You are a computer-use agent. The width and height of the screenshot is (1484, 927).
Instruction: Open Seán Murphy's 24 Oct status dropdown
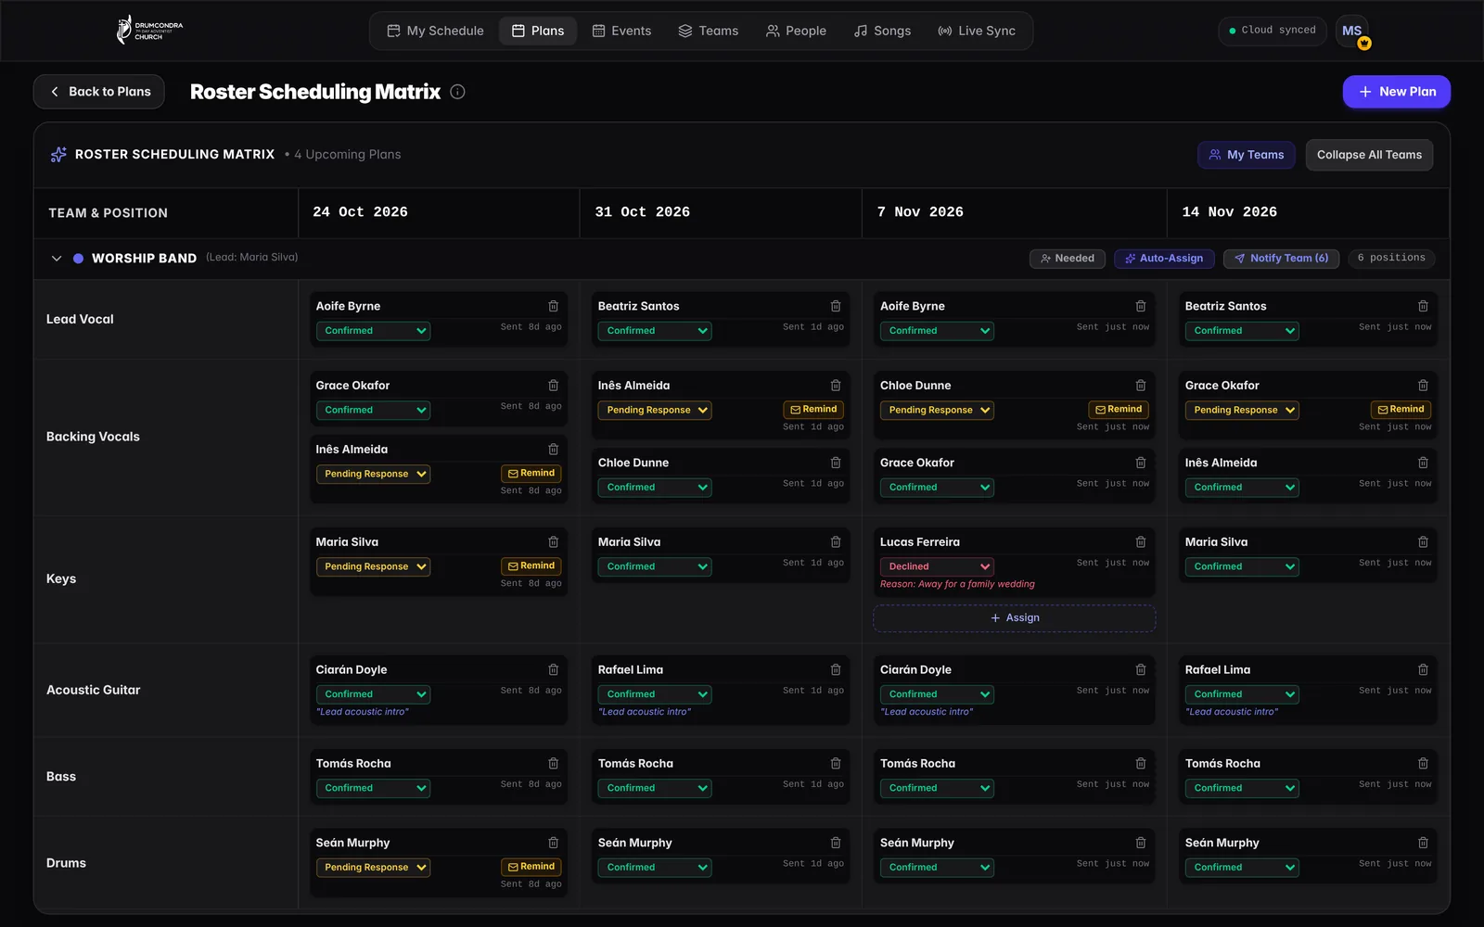click(373, 868)
